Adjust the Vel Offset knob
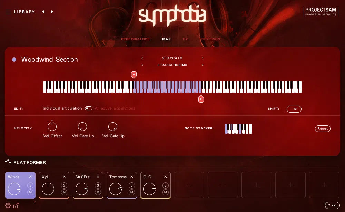The height and width of the screenshot is (212, 345). click(52, 126)
